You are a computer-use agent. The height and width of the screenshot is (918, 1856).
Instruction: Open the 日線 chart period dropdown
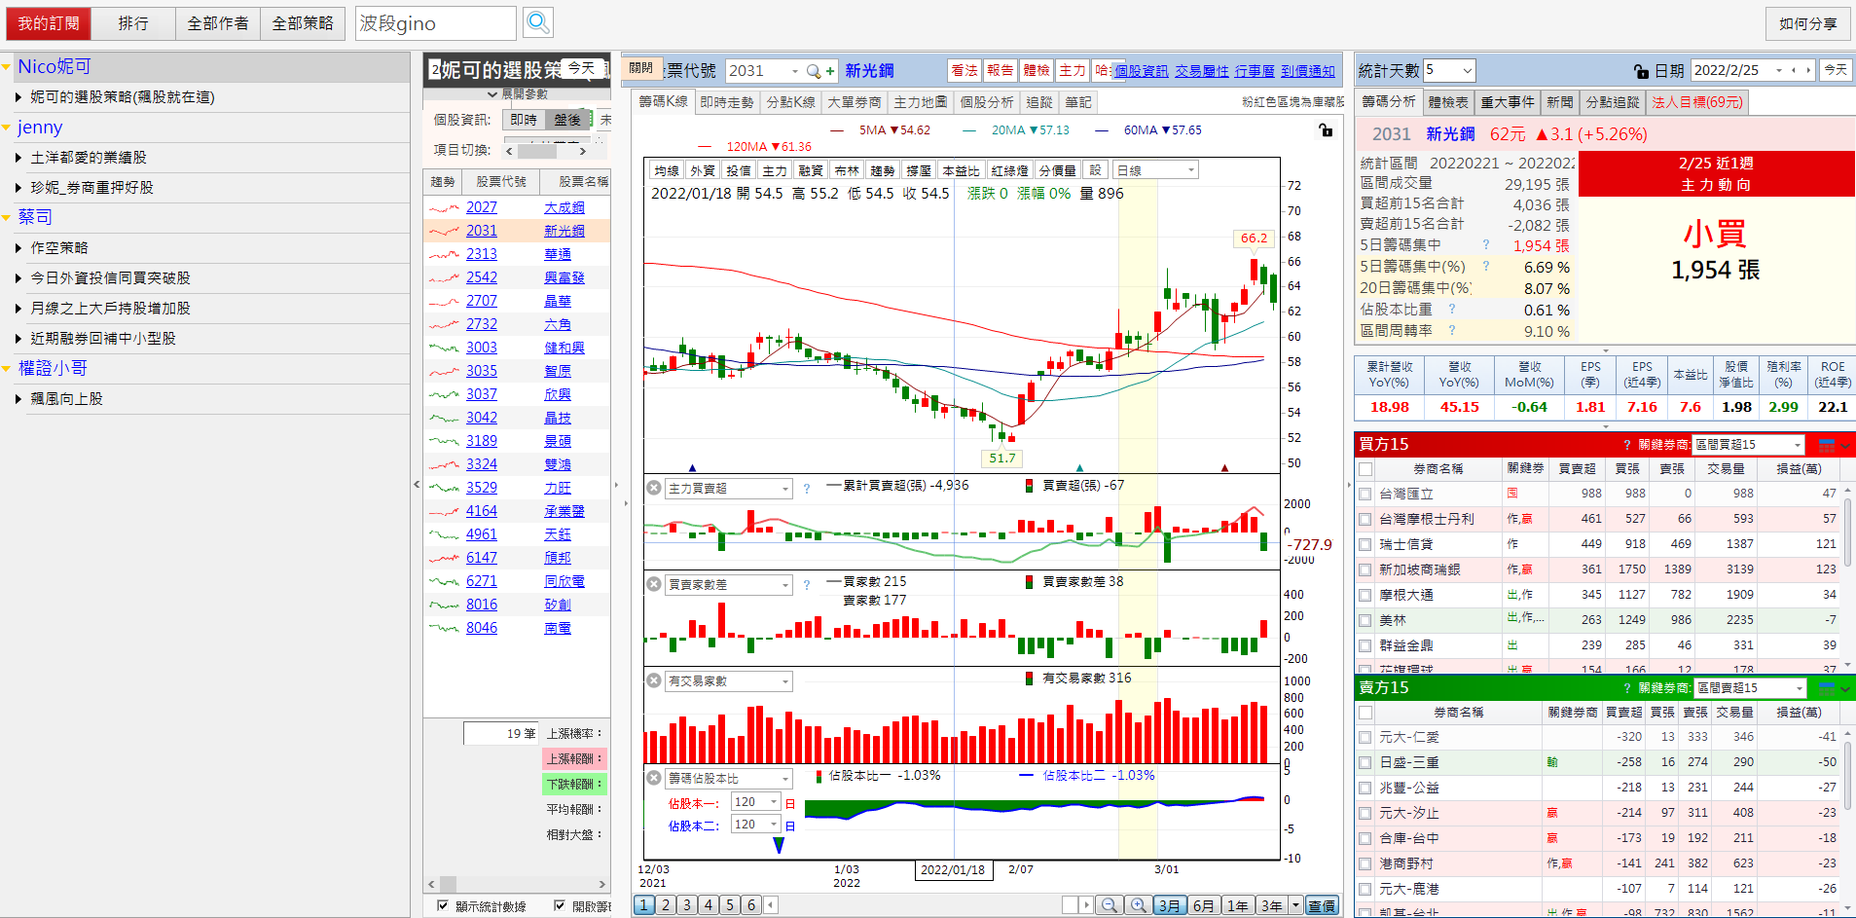coord(1190,170)
